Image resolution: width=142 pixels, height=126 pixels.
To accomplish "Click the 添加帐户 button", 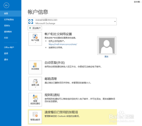I will [35, 28].
